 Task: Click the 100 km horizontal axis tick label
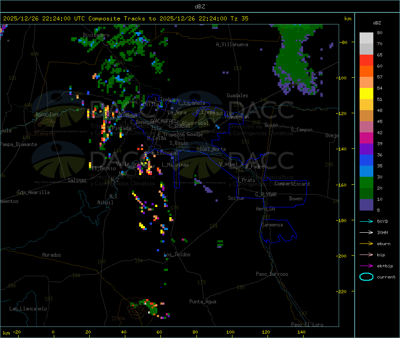point(230,332)
